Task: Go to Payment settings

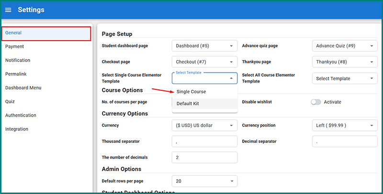Action: click(x=14, y=47)
